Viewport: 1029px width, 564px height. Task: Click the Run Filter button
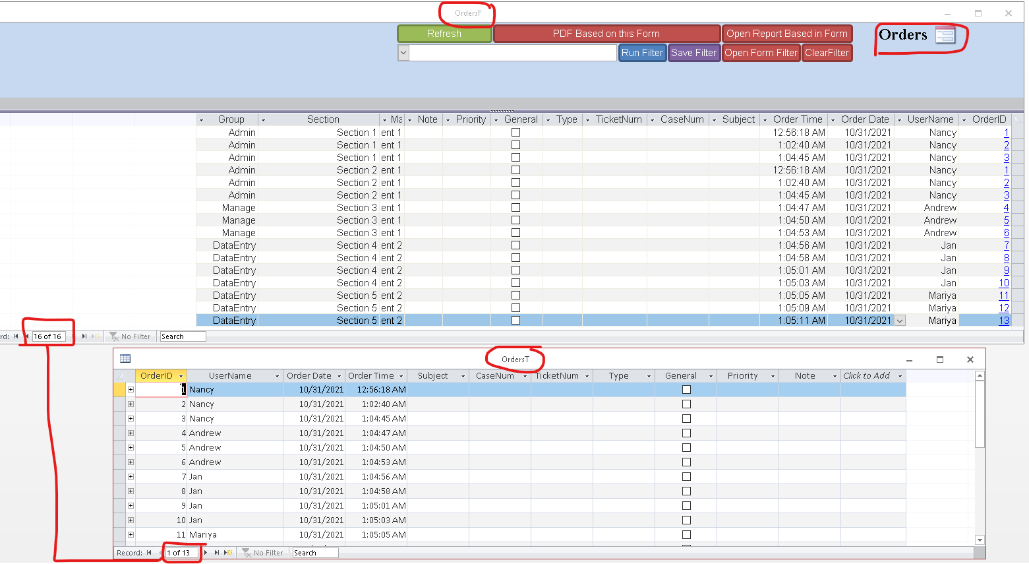pyautogui.click(x=642, y=53)
